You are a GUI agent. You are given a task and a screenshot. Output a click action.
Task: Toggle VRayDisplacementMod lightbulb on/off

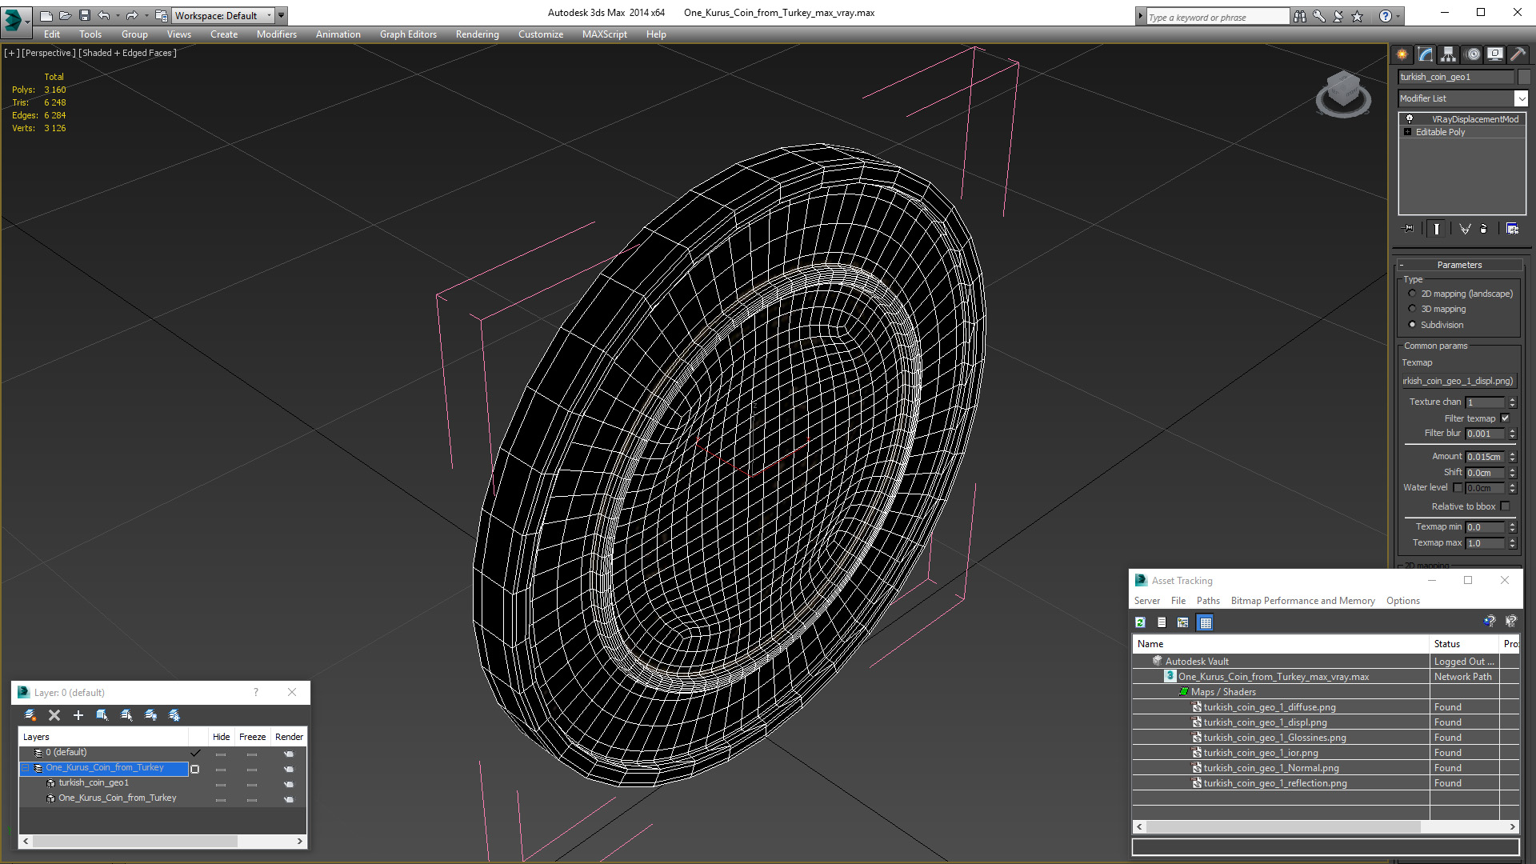[1410, 118]
